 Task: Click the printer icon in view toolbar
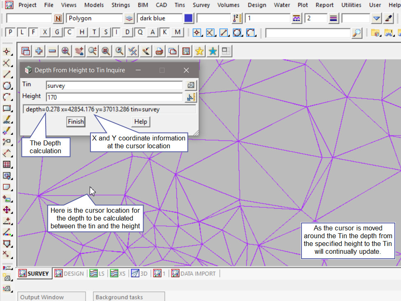[159, 51]
